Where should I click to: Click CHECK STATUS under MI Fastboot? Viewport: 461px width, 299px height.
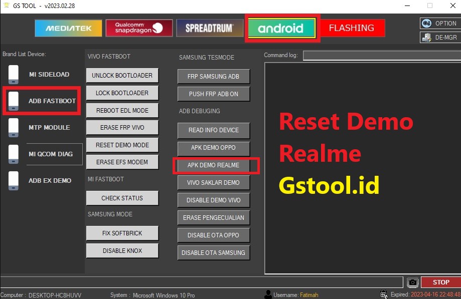pos(122,198)
